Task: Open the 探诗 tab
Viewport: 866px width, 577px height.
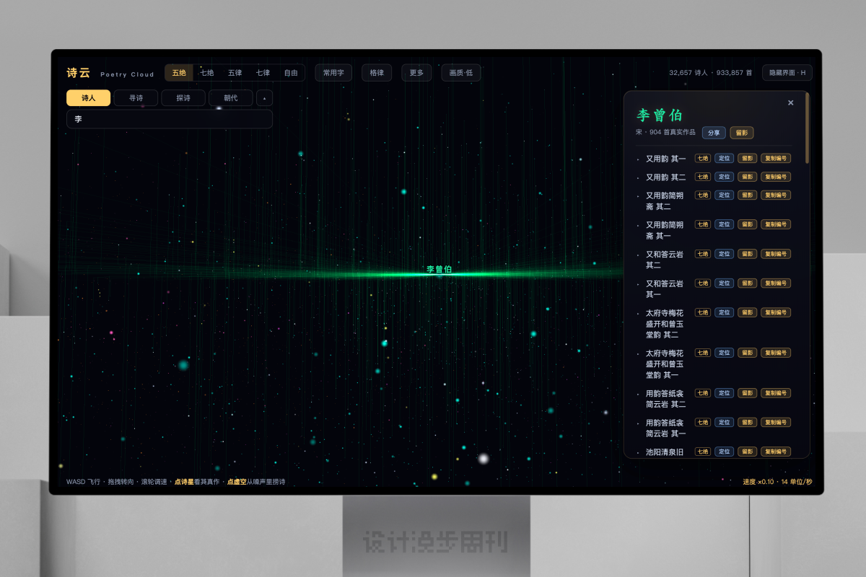Action: 183,98
